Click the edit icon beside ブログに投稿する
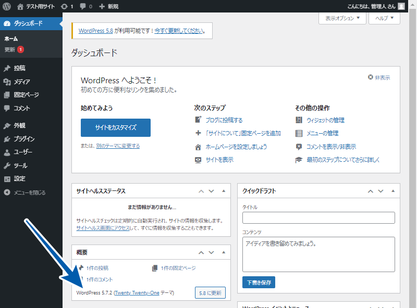 coord(198,120)
